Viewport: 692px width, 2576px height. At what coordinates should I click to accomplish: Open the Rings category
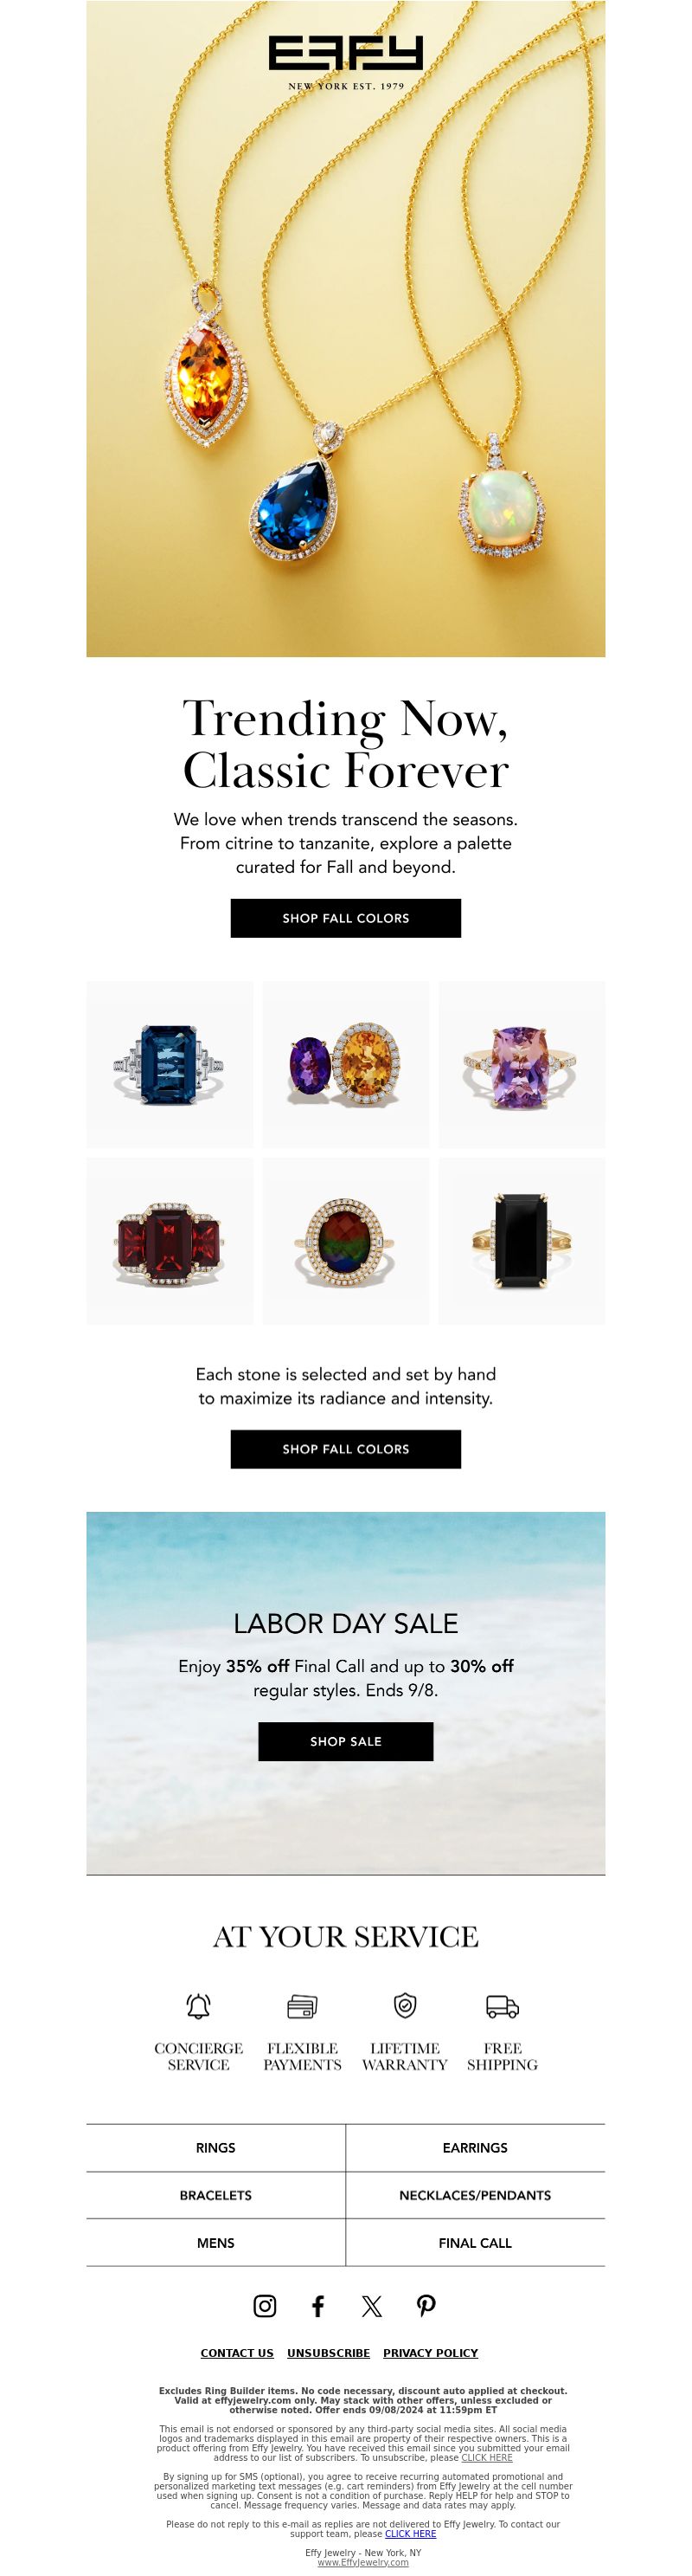point(215,2148)
